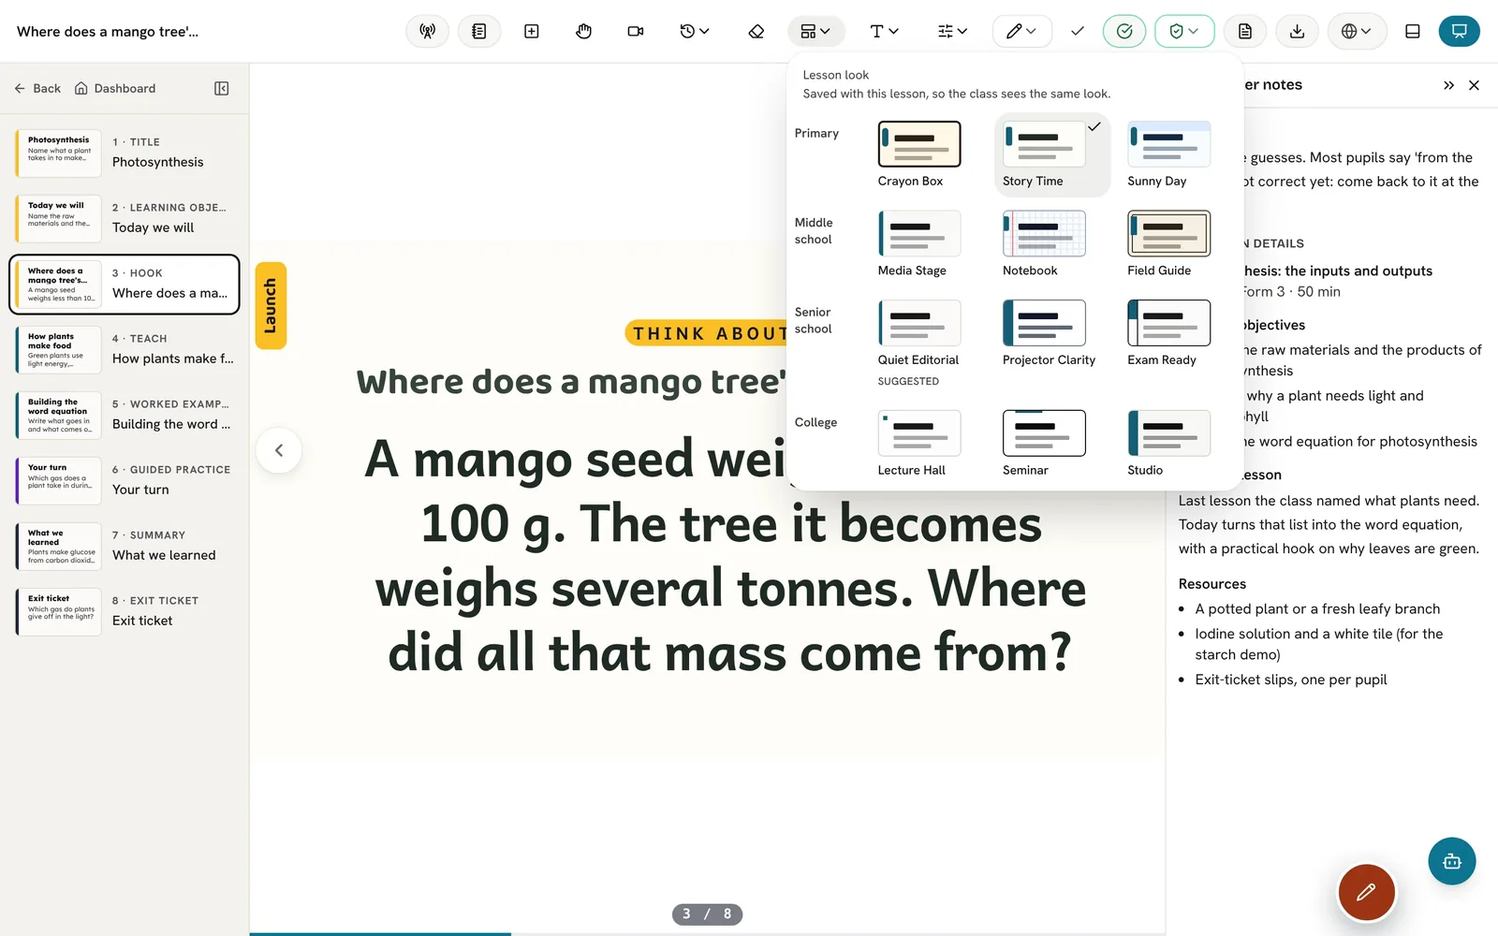Choose the Notebook middle school look
The image size is (1498, 936).
tap(1044, 243)
